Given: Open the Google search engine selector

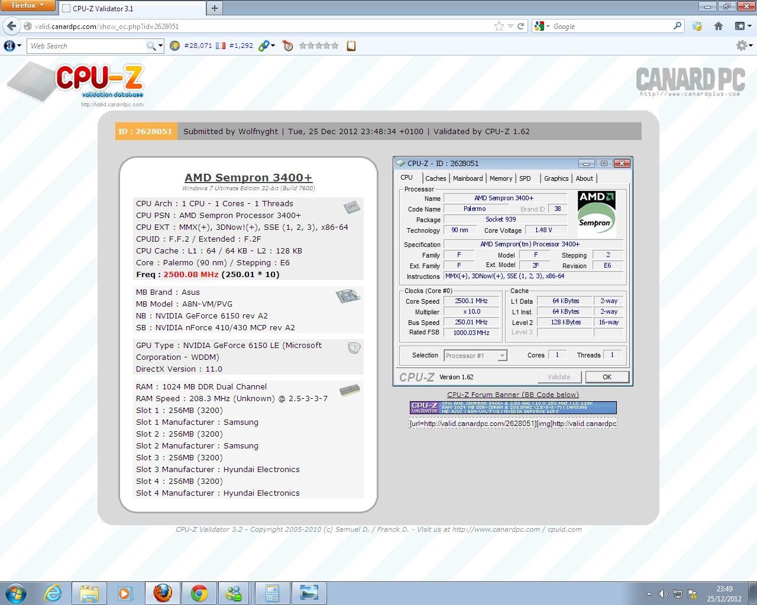Looking at the screenshot, I should coord(541,26).
